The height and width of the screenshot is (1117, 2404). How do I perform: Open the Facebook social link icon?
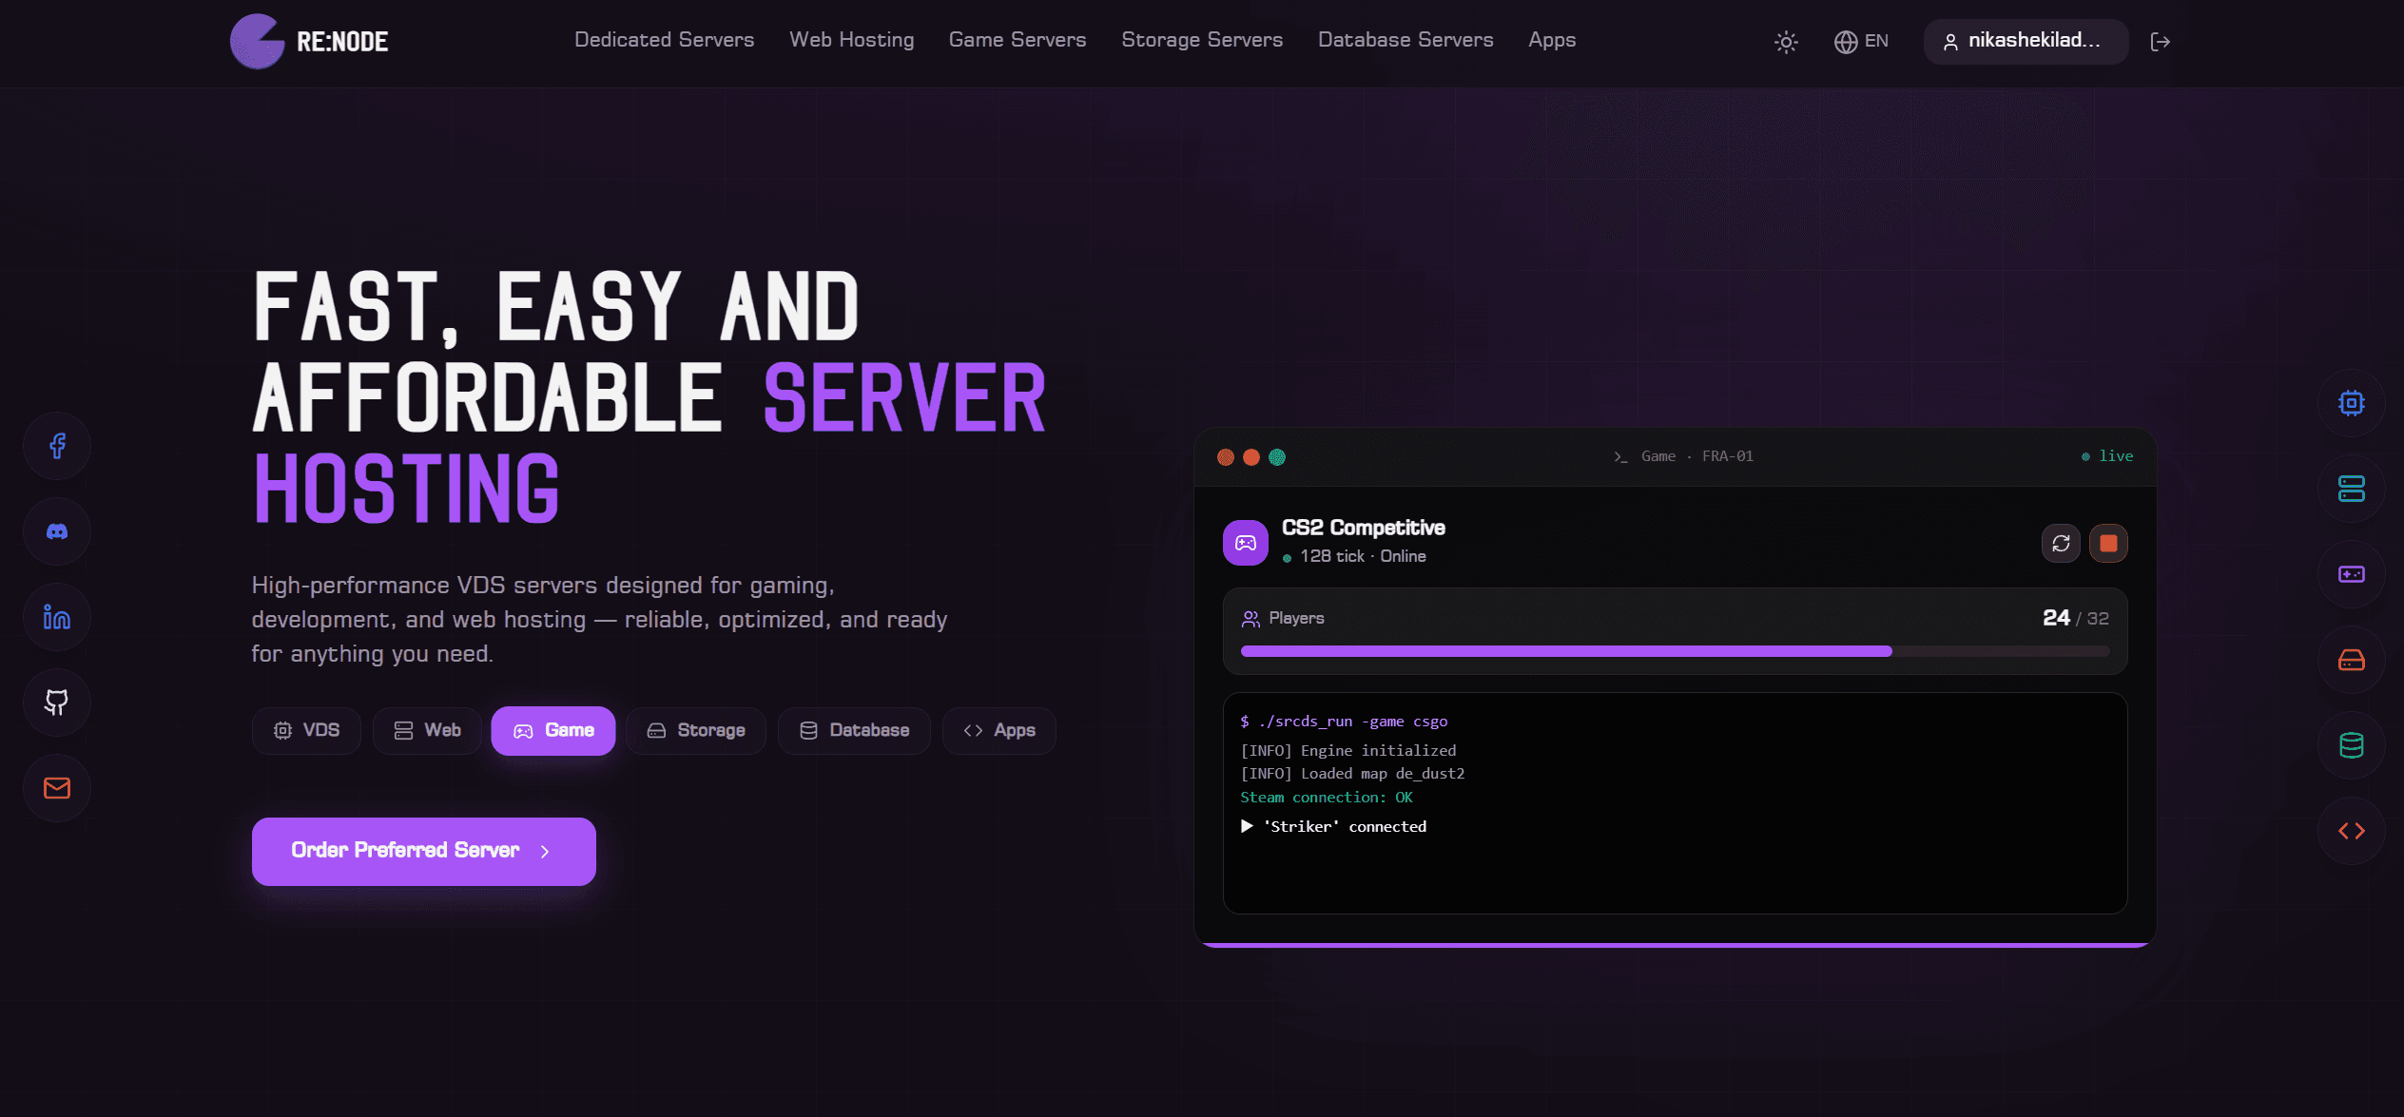(57, 446)
